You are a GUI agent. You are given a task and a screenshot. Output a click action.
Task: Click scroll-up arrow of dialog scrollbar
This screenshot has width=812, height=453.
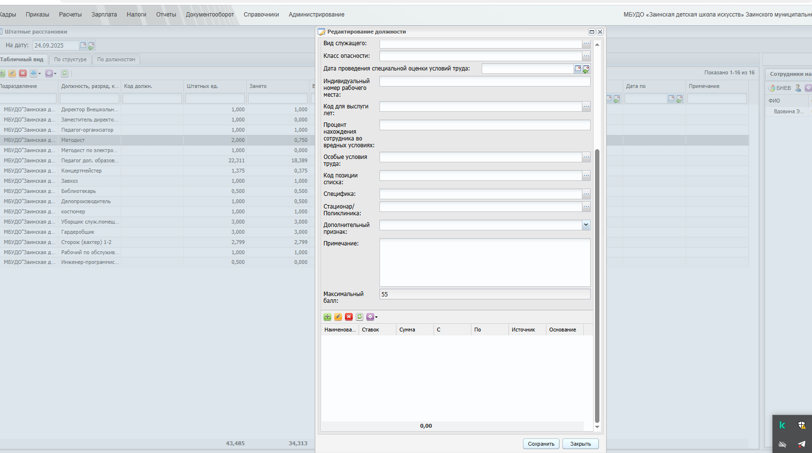coord(597,44)
